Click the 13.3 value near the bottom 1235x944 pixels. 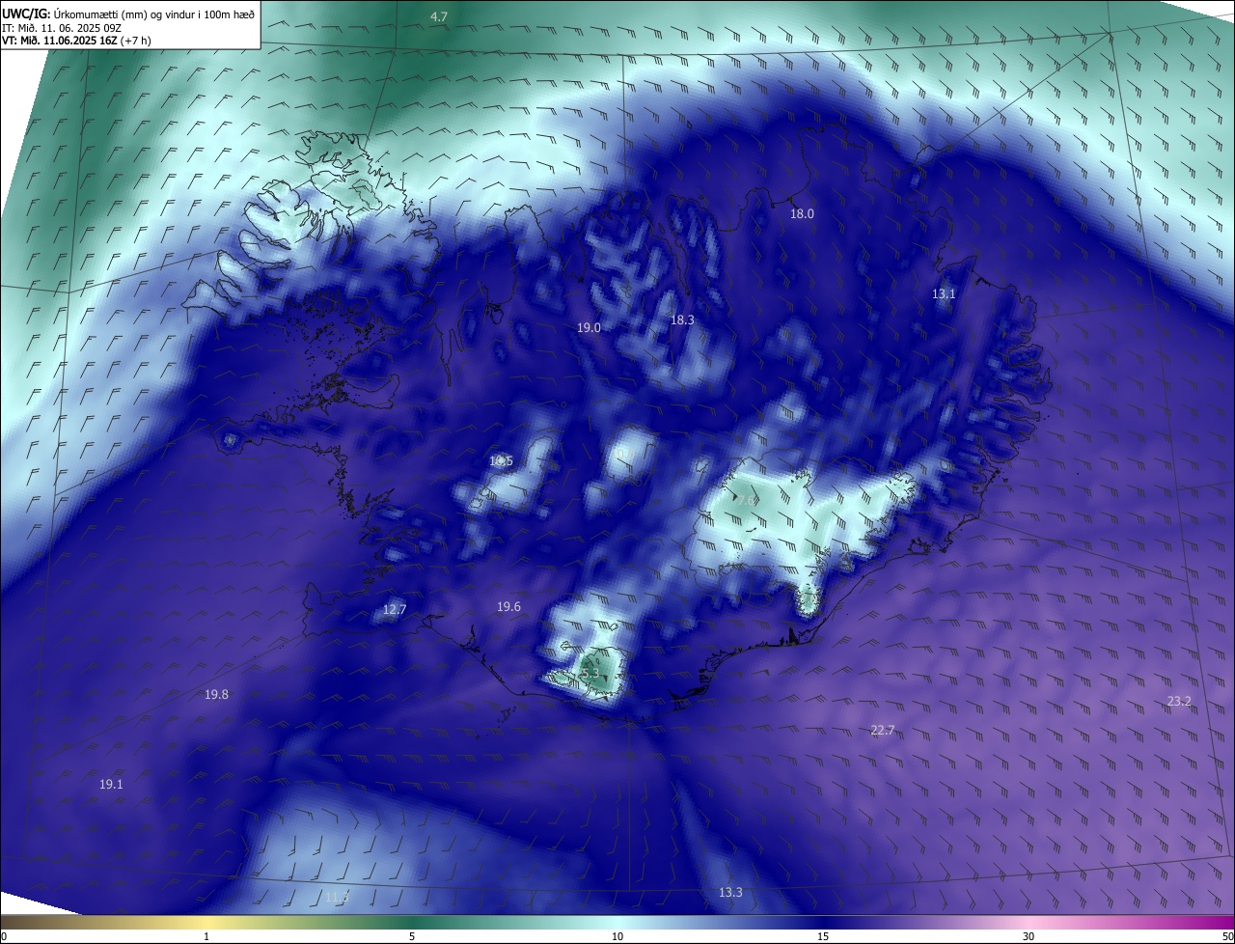click(x=730, y=893)
